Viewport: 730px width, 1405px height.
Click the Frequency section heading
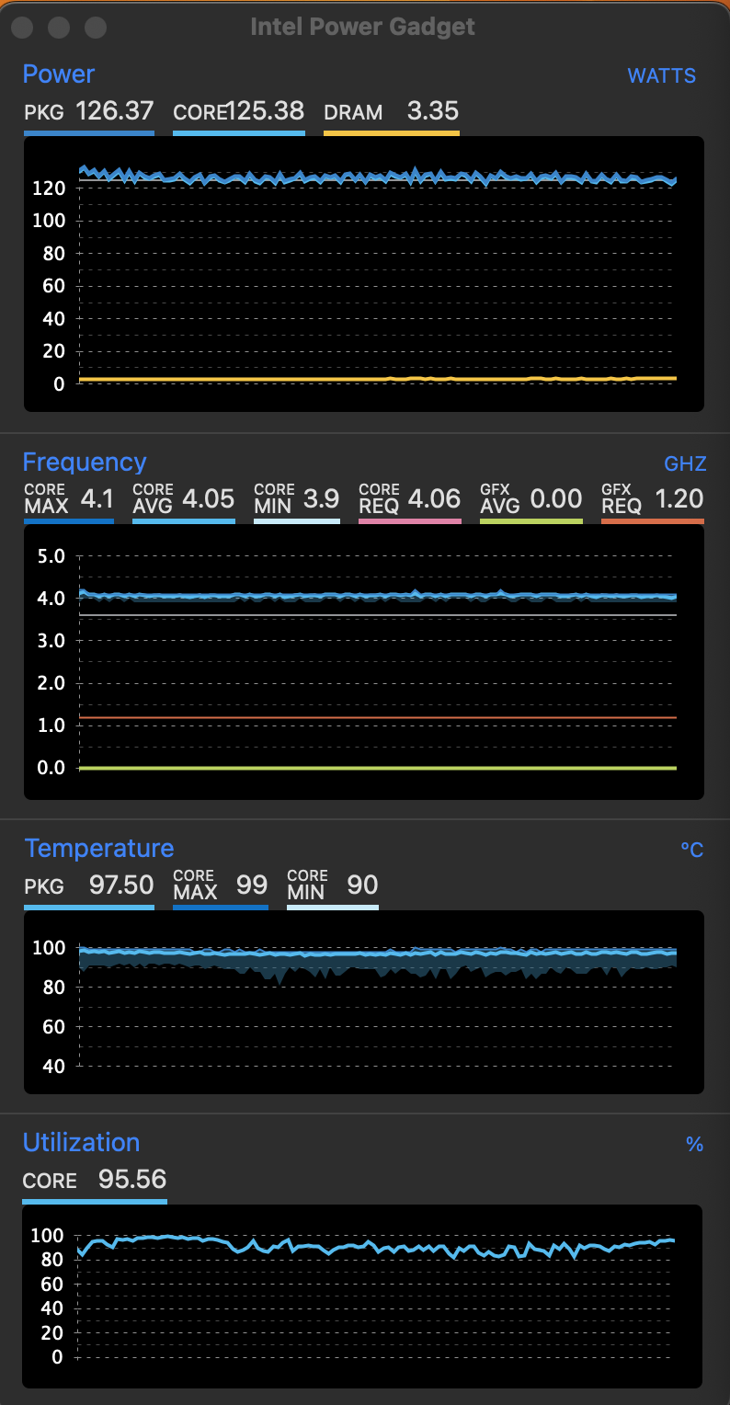coord(85,462)
